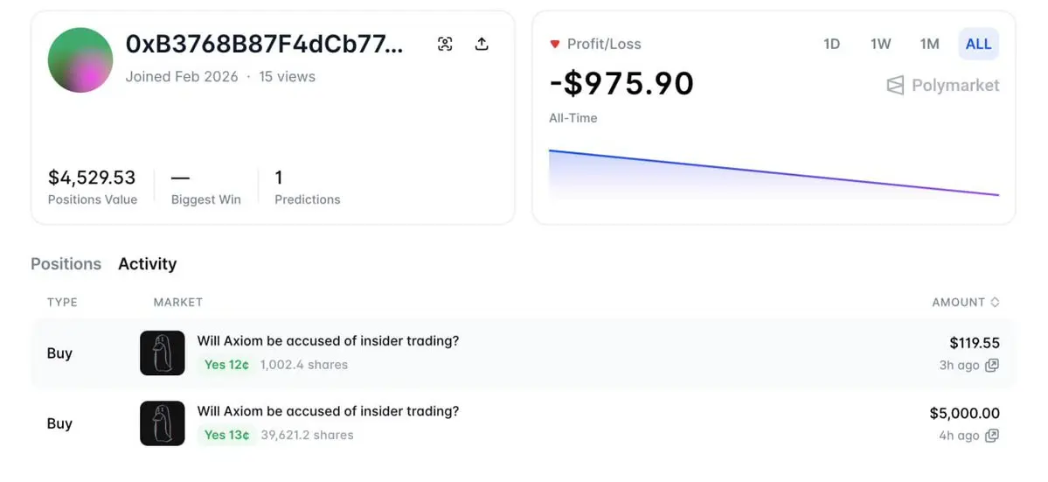Sort by the AMOUNT column arrows
Screen dimensions: 1048x482
[994, 303]
